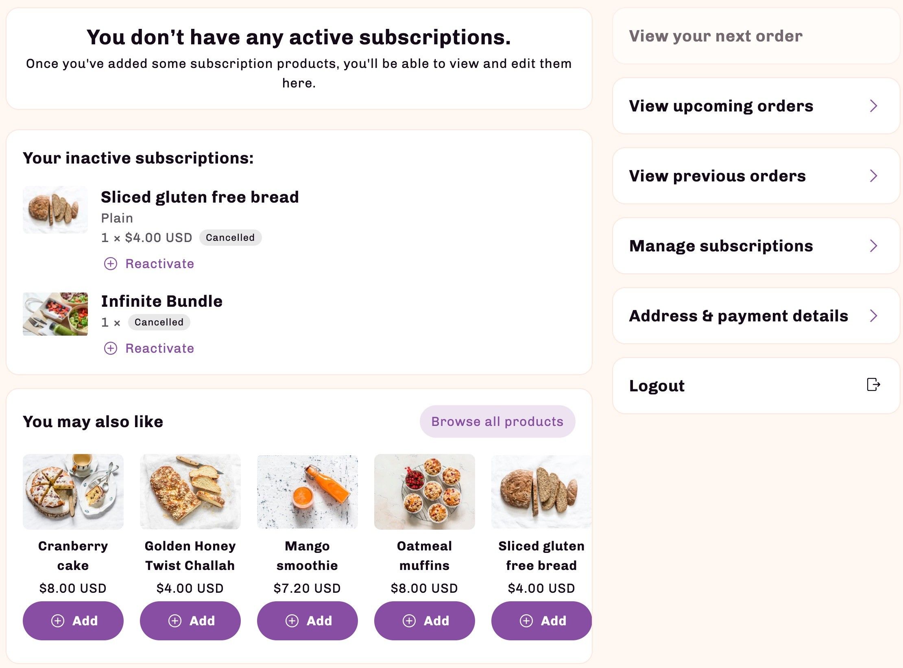
Task: Click Browse all products button
Action: coord(497,421)
